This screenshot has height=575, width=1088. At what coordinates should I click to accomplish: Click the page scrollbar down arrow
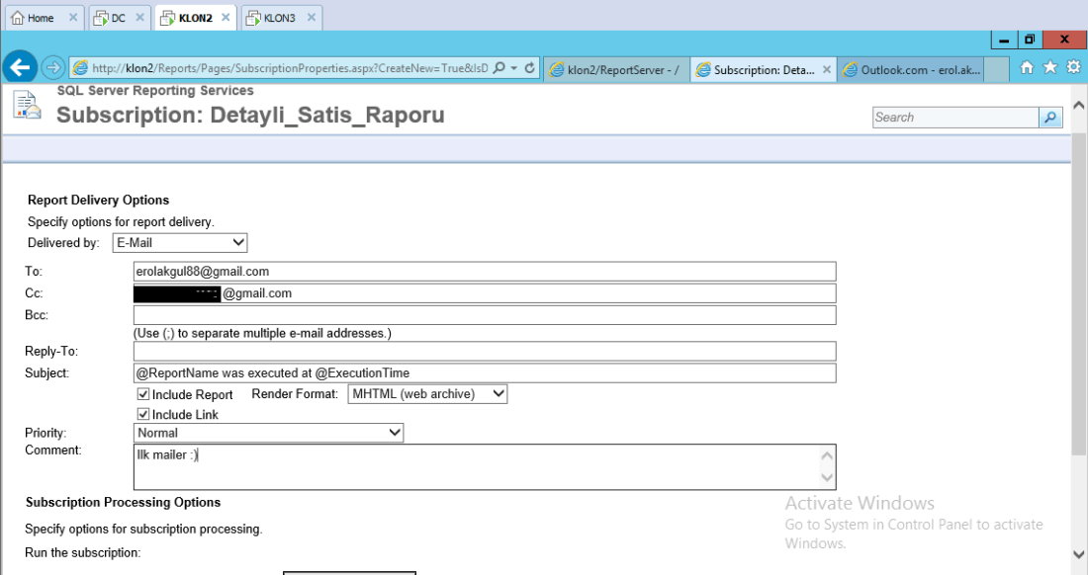pos(1078,555)
